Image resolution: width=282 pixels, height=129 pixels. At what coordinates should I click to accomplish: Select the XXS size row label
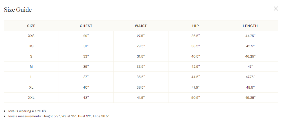[x=31, y=36]
